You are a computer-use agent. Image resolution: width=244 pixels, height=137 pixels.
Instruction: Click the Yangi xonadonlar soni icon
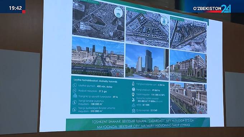[133, 84]
